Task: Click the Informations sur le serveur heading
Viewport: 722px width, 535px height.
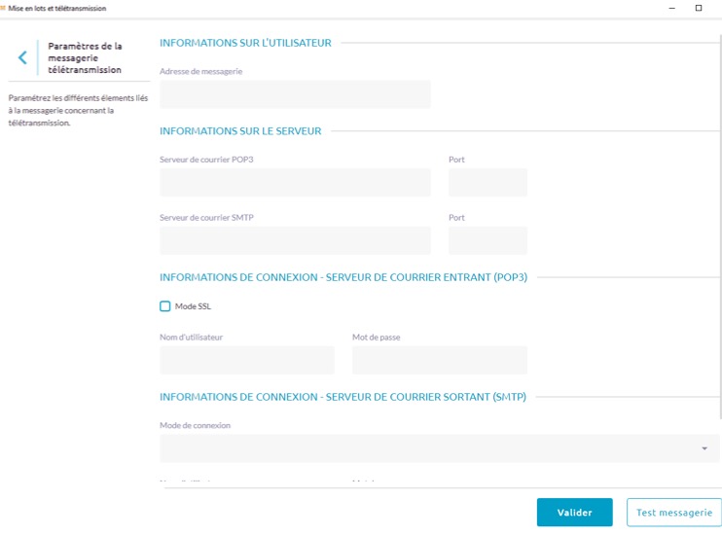Action: tap(240, 130)
